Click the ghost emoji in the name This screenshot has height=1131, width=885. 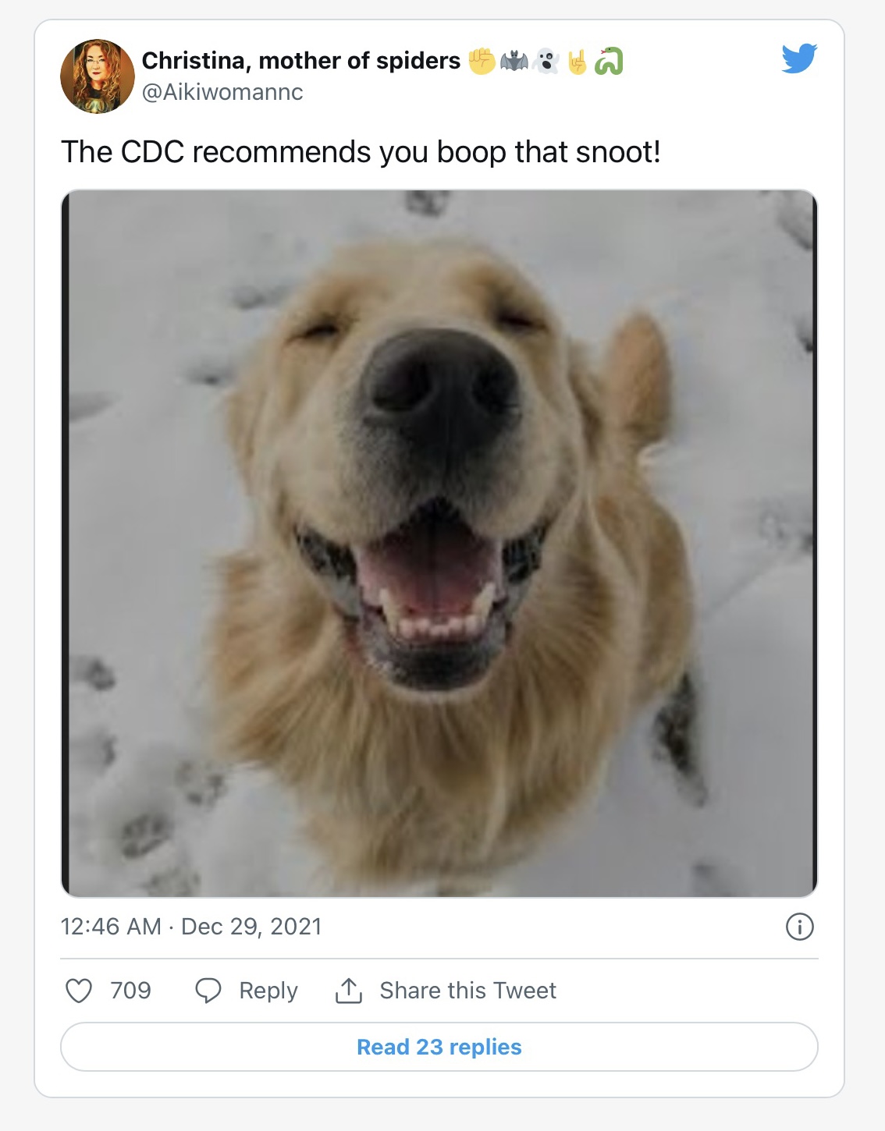tap(546, 61)
